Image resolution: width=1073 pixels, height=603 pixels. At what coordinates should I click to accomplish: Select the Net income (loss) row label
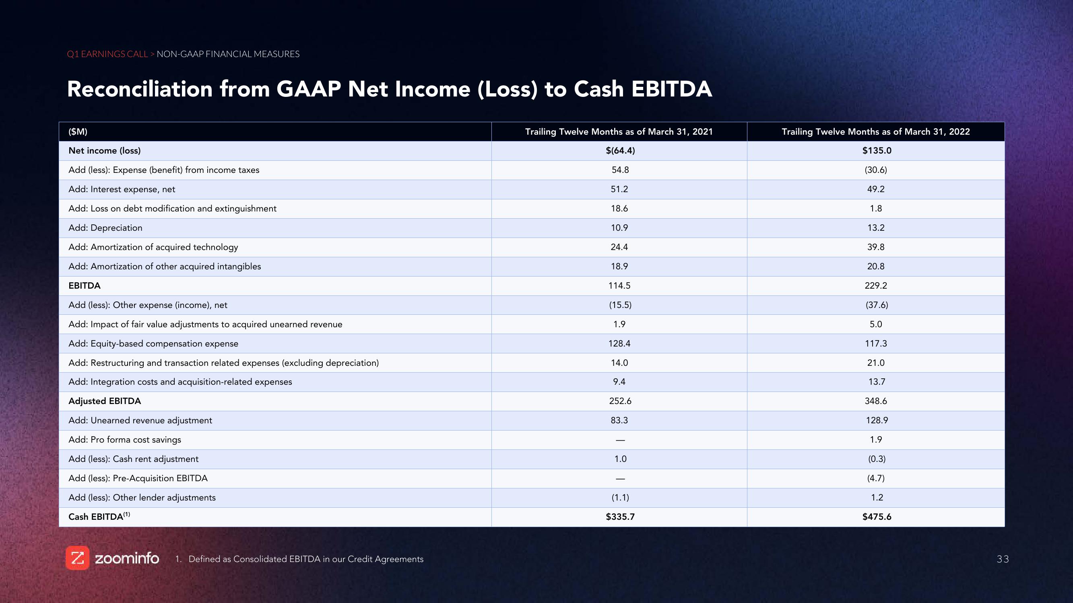105,151
